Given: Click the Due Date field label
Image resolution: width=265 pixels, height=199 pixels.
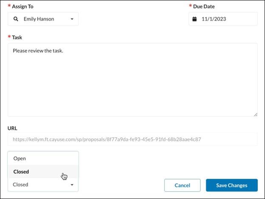Looking at the screenshot, I should click(x=204, y=6).
